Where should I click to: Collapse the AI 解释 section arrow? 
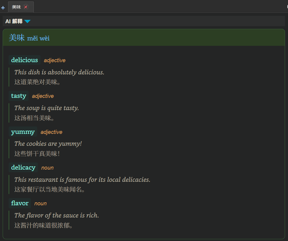coord(27,21)
